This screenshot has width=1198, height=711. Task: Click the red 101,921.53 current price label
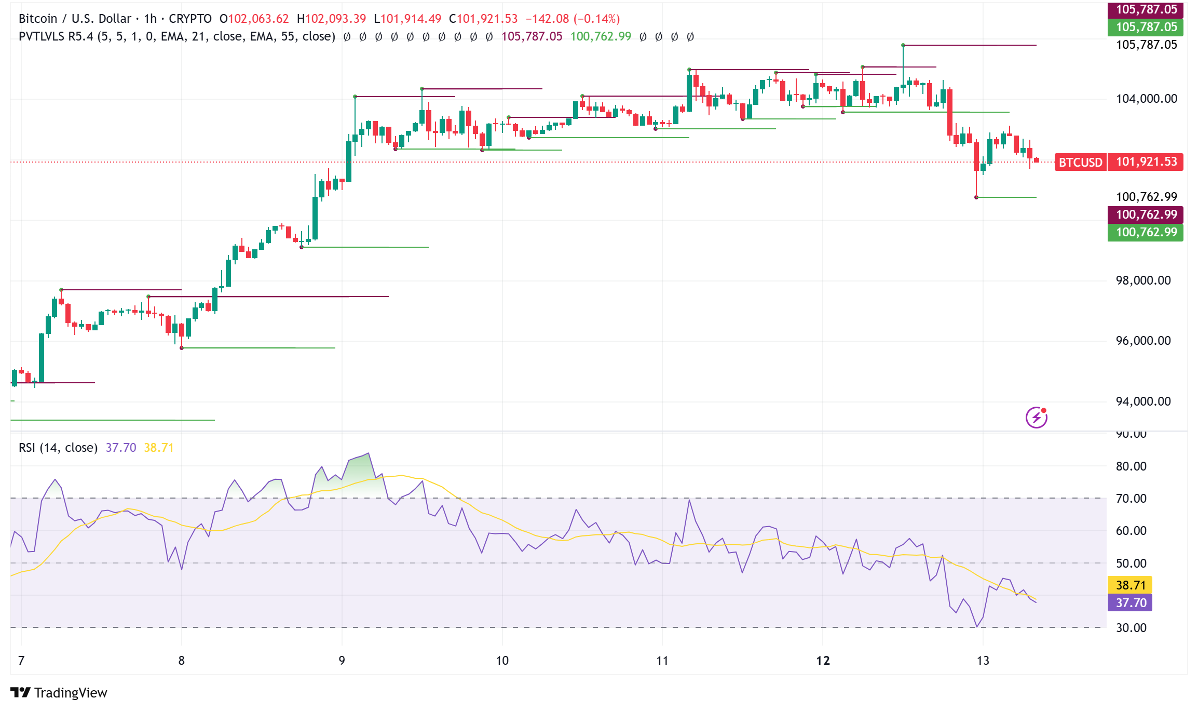[x=1146, y=162]
